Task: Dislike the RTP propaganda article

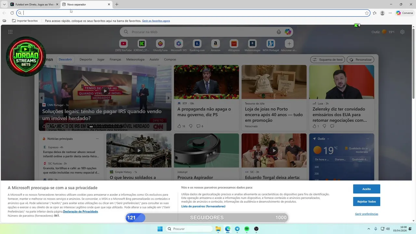Action: (x=190, y=126)
